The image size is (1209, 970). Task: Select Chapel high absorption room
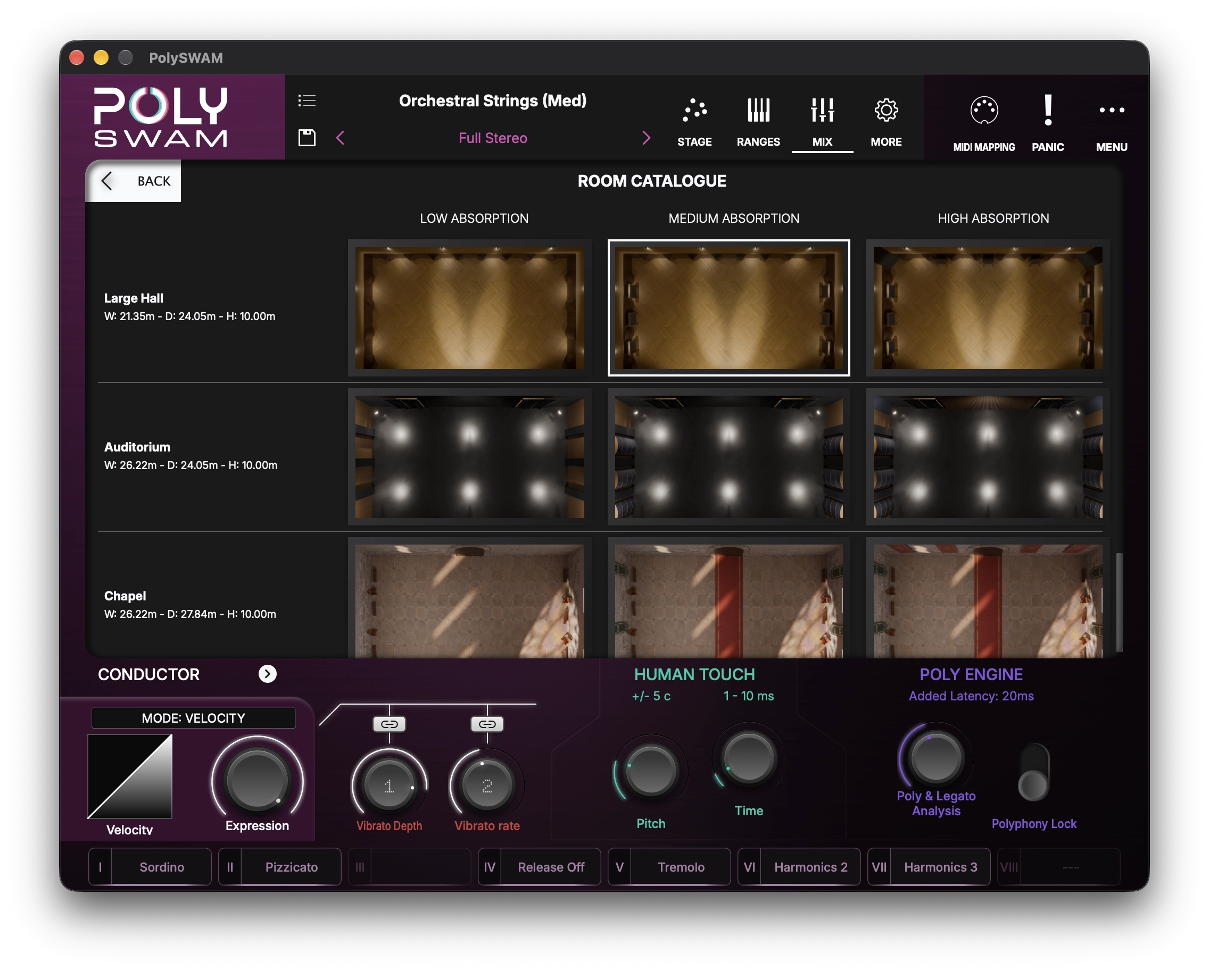[x=988, y=598]
